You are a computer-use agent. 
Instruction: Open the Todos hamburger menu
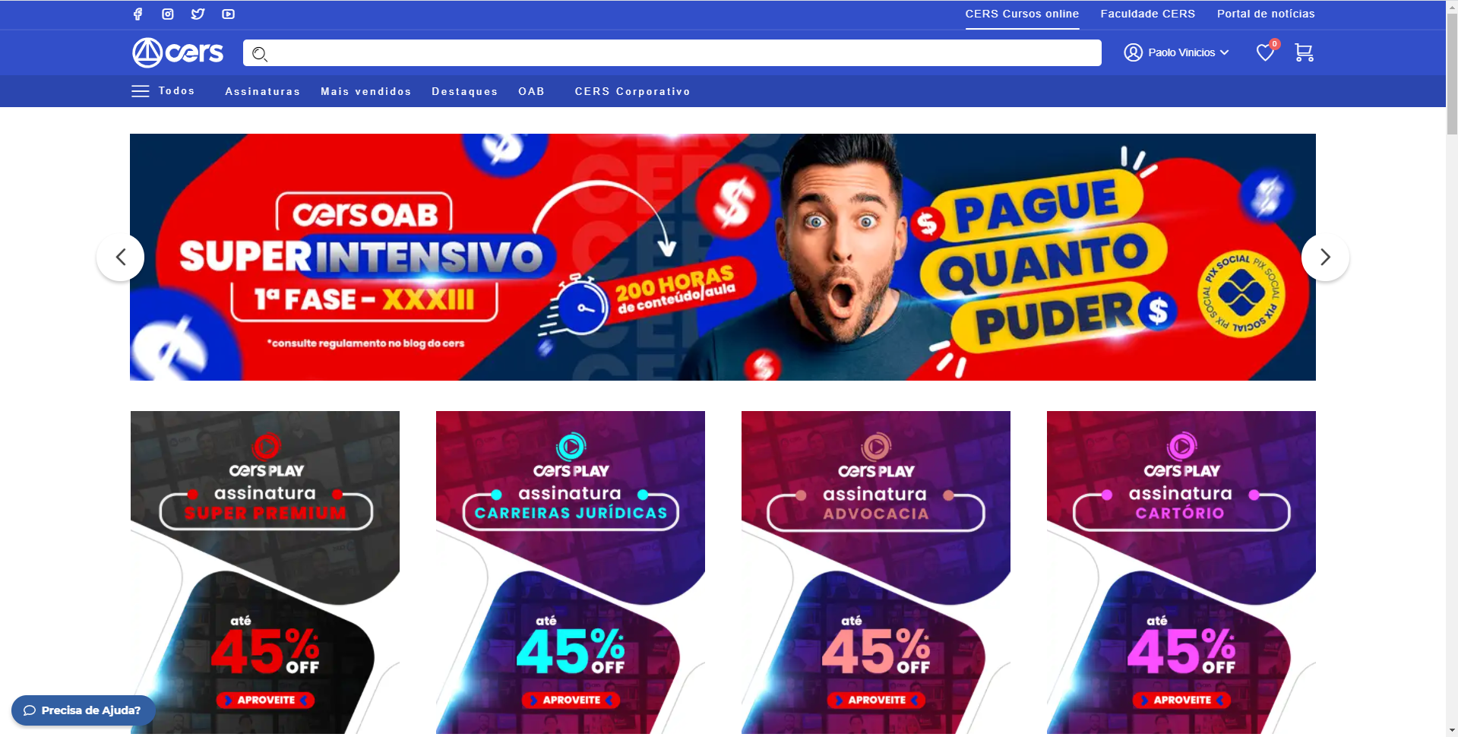click(x=163, y=91)
